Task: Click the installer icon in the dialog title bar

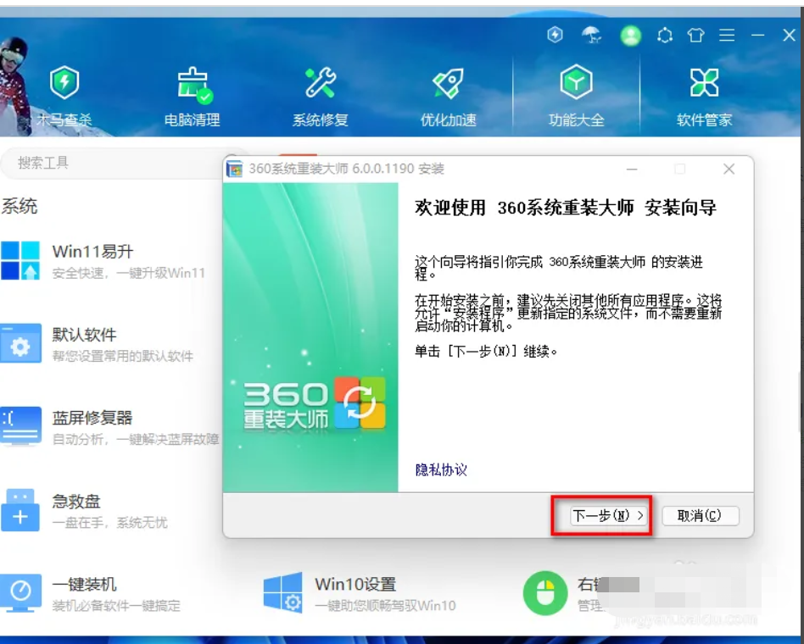Action: point(235,169)
